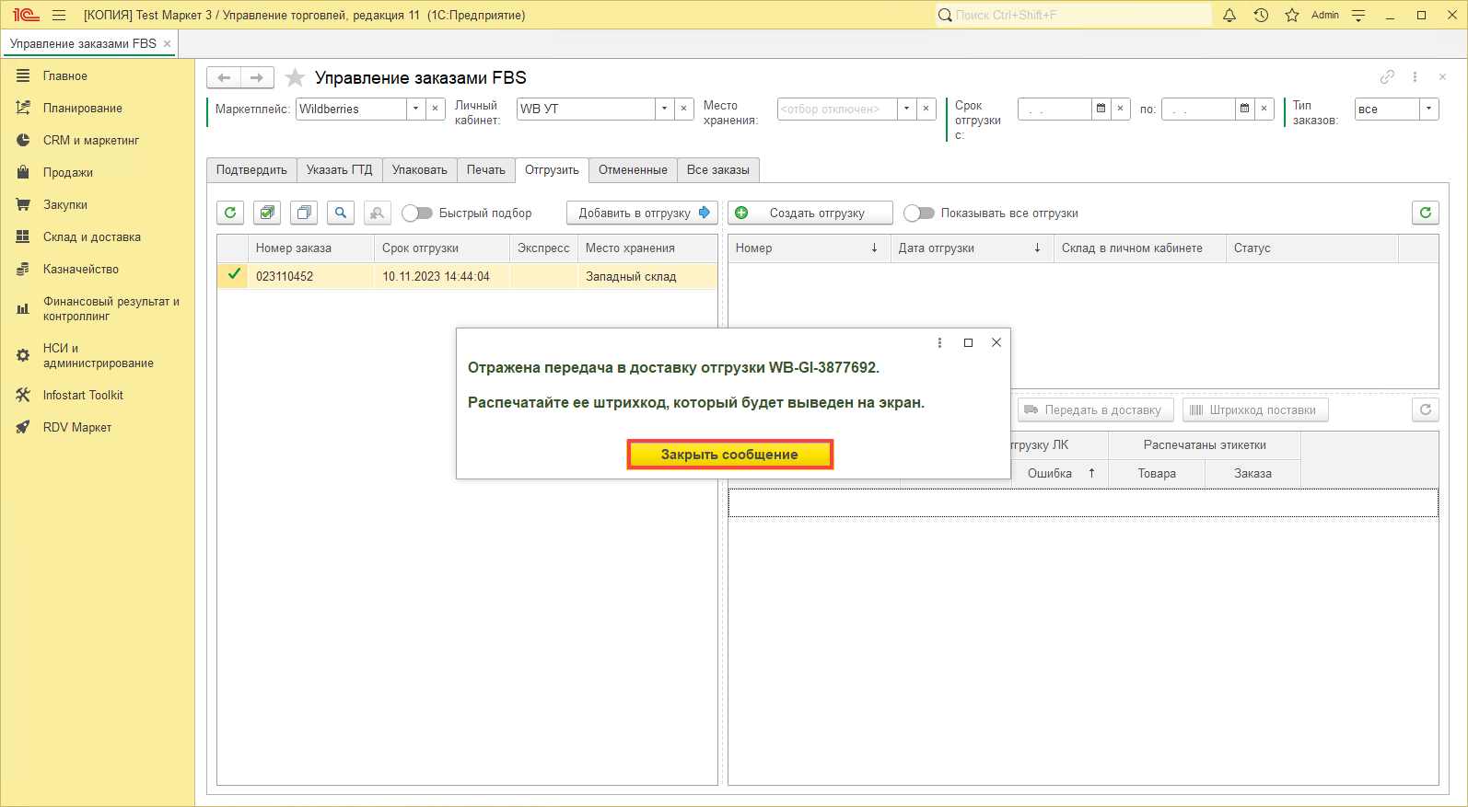Deselect all orders icon
Image resolution: width=1468 pixels, height=807 pixels.
tap(304, 213)
